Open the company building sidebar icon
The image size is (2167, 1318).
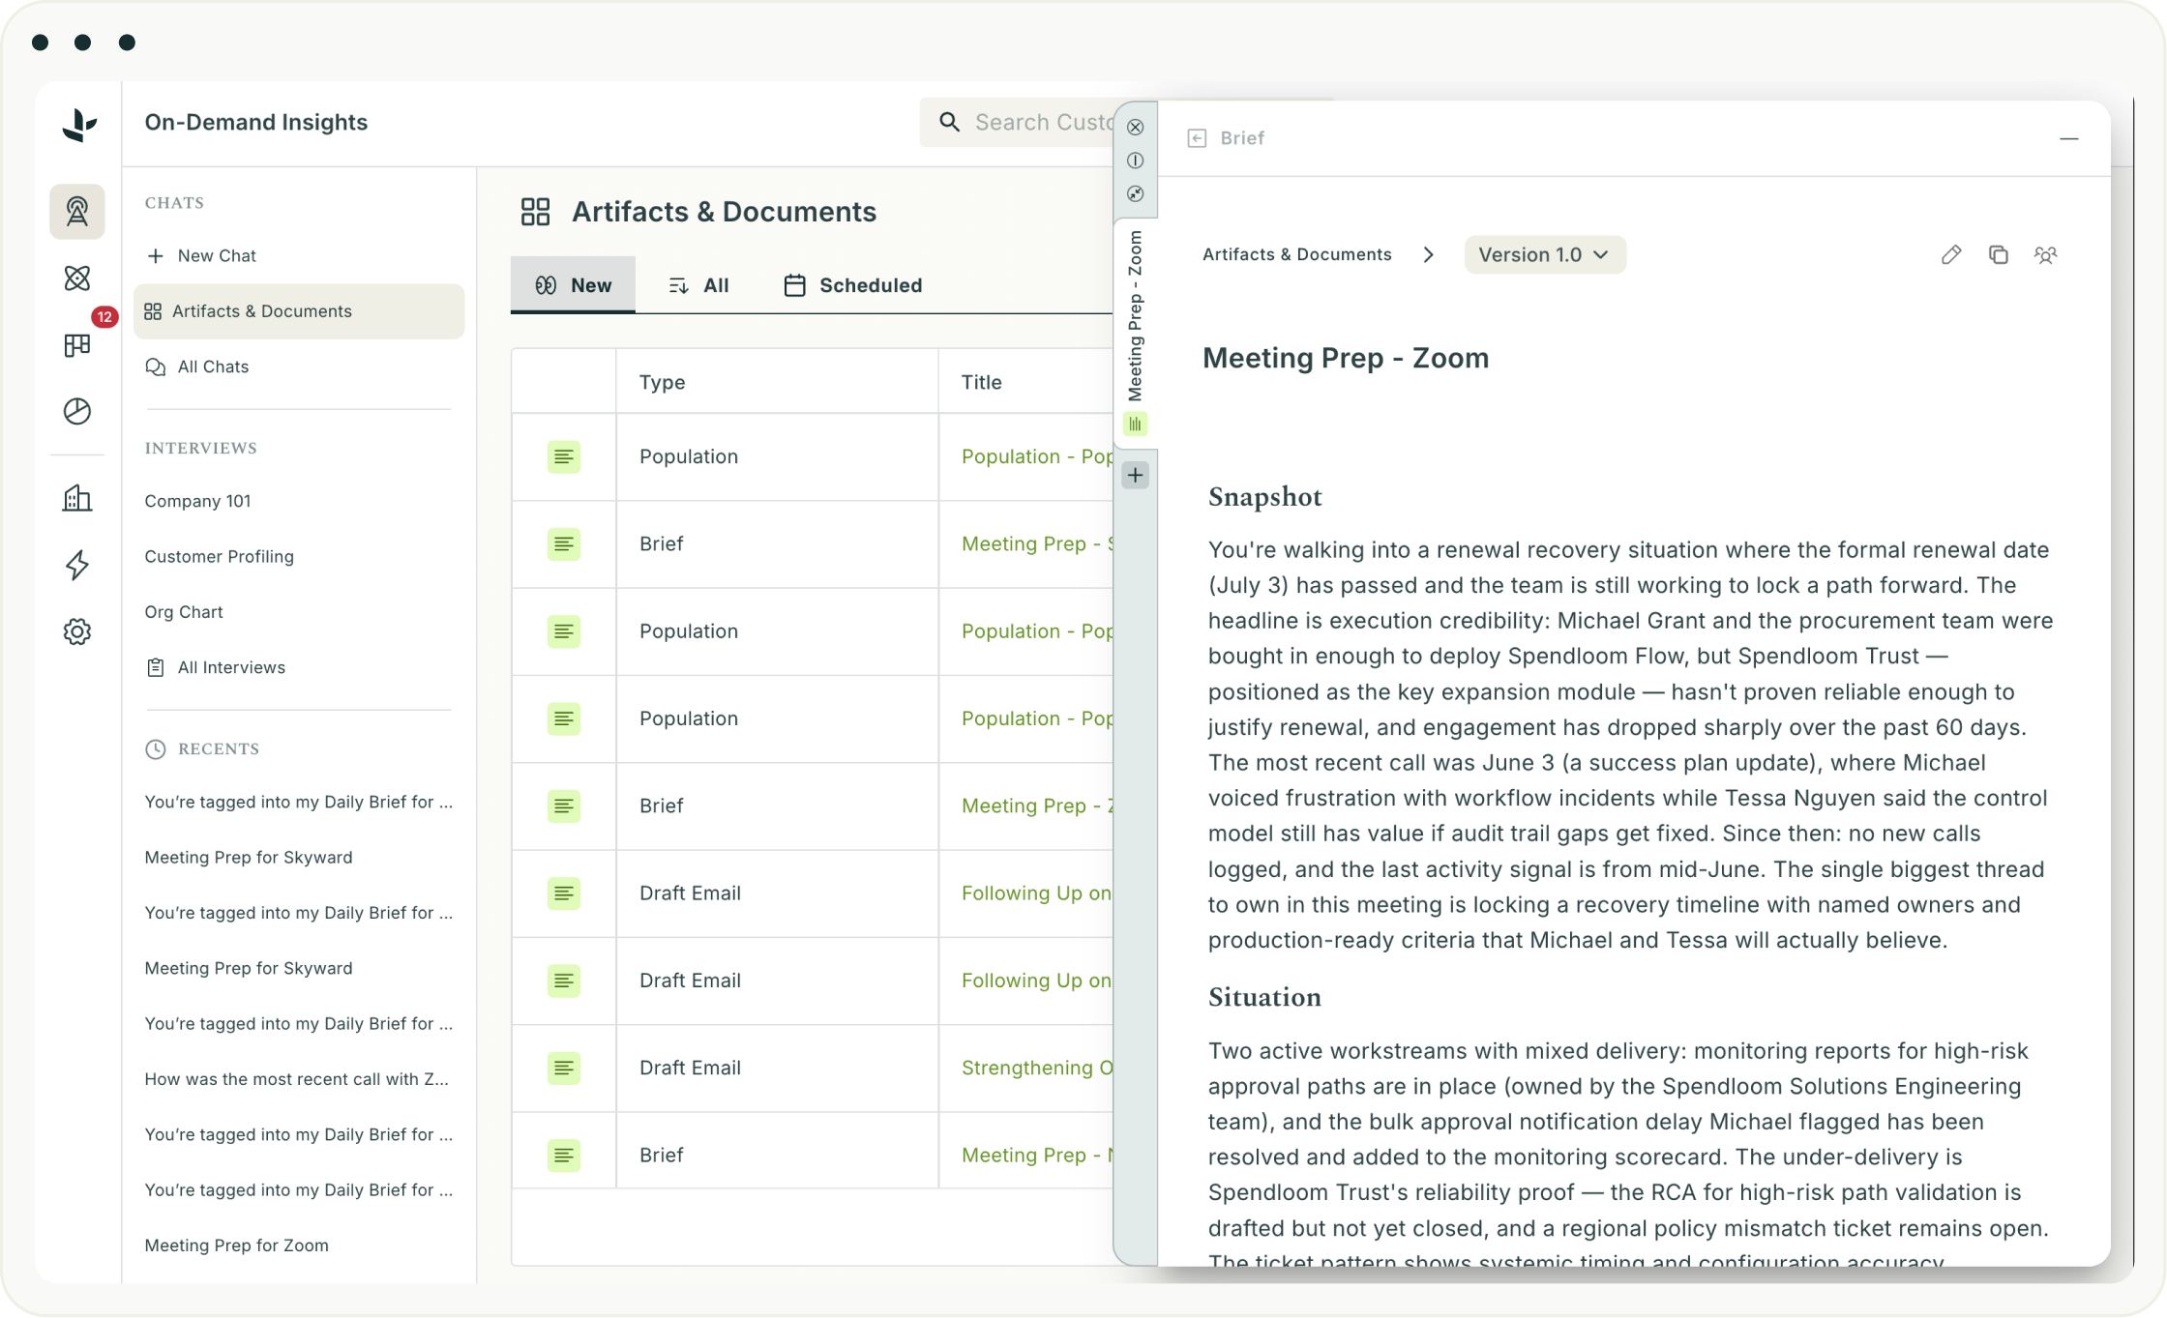coord(77,498)
